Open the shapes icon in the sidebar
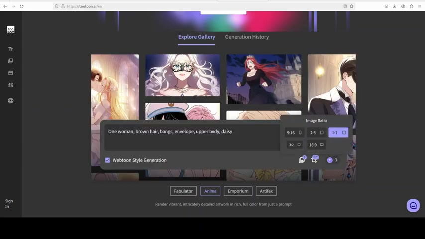Viewport: 425px width, 239px height. click(11, 85)
